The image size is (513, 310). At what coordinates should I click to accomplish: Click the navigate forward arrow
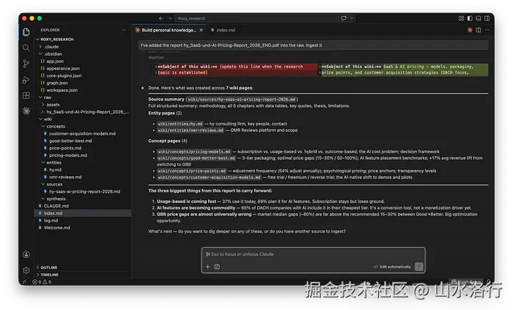[169, 18]
